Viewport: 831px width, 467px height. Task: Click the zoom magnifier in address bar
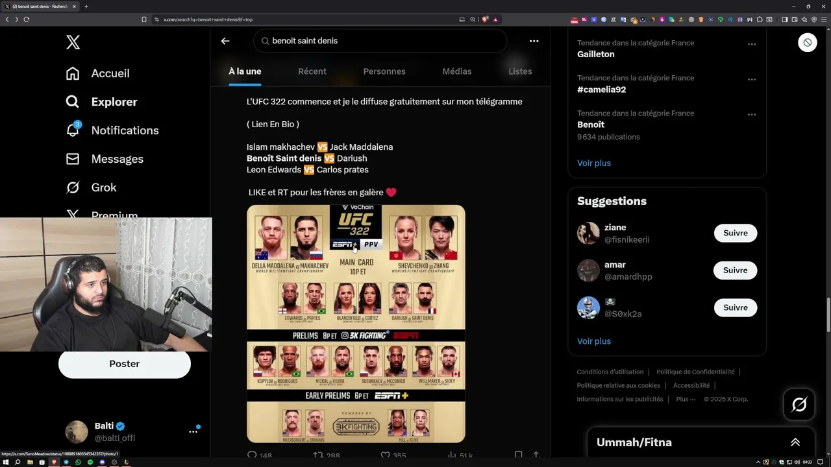pyautogui.click(x=473, y=19)
